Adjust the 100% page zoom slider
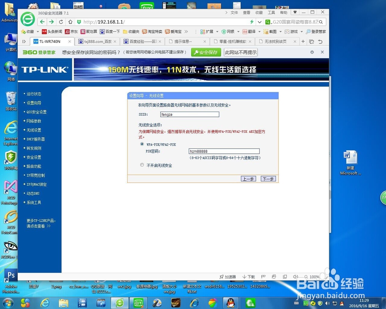 (x=315, y=277)
